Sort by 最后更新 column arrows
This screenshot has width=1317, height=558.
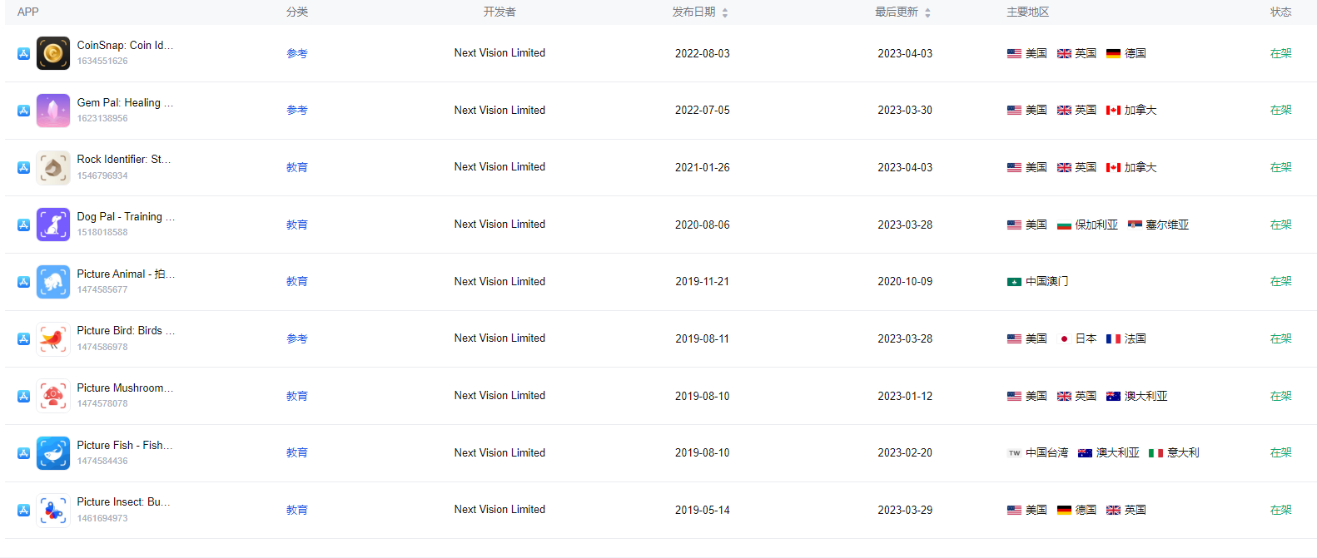[927, 12]
